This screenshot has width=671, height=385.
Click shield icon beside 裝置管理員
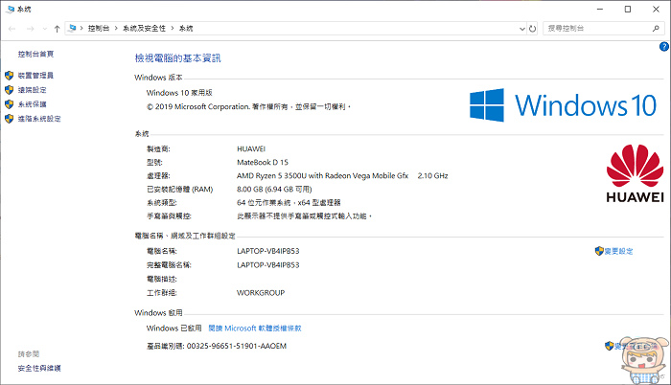tap(9, 76)
